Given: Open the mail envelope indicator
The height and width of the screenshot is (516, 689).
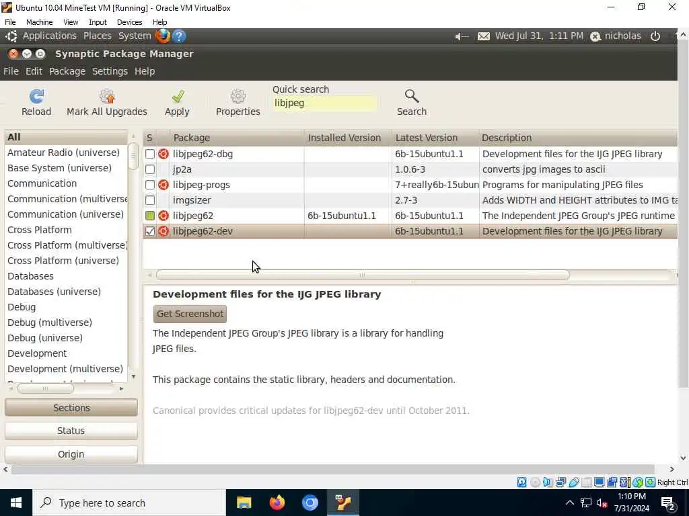Looking at the screenshot, I should click(x=483, y=36).
